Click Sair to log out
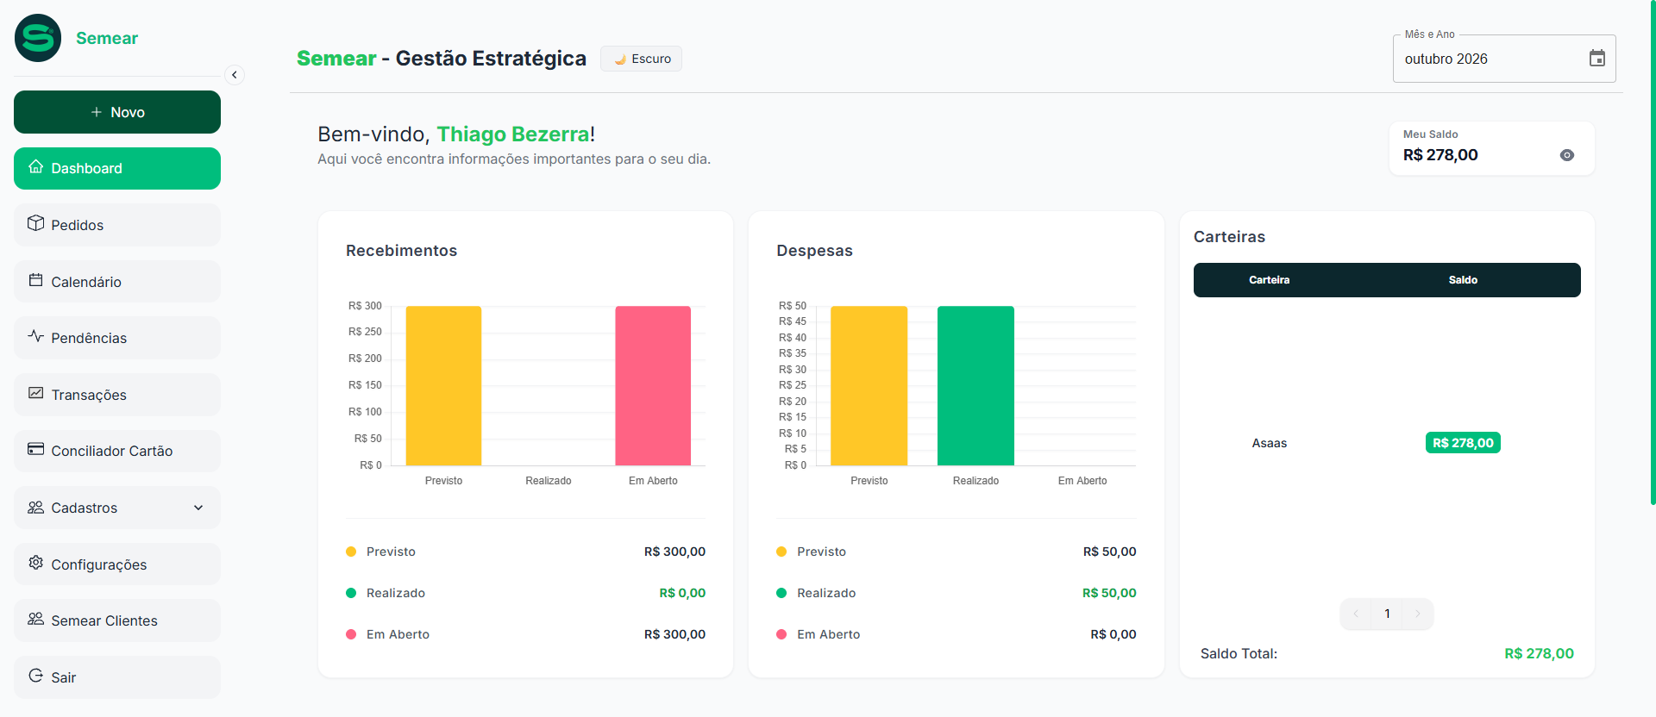Viewport: 1656px width, 717px height. (117, 677)
